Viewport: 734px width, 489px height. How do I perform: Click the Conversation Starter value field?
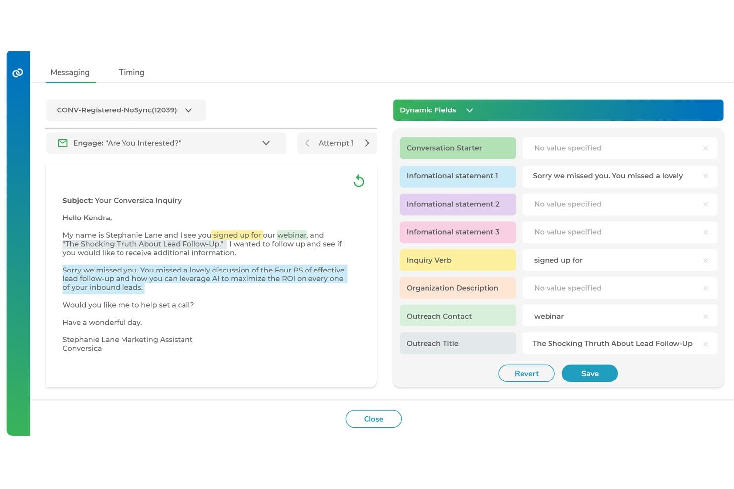click(620, 148)
